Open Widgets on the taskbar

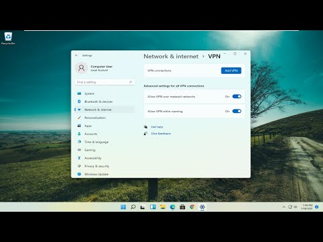click(153, 207)
